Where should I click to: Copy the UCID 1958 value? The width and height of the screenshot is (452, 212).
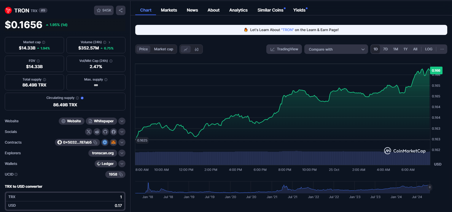coord(121,174)
